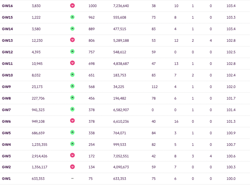Click the GW1 gameweek label
The image size is (252, 185).
(x=6, y=179)
